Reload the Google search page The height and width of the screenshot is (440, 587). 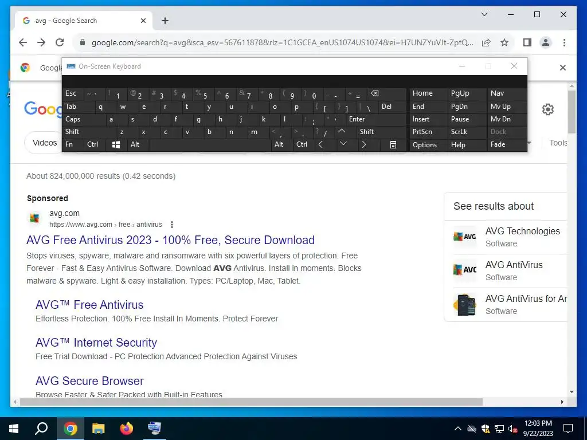60,42
